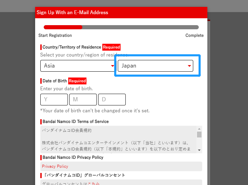The width and height of the screenshot is (248, 185).
Task: Click the Date of Birth label
Action: 55,81
